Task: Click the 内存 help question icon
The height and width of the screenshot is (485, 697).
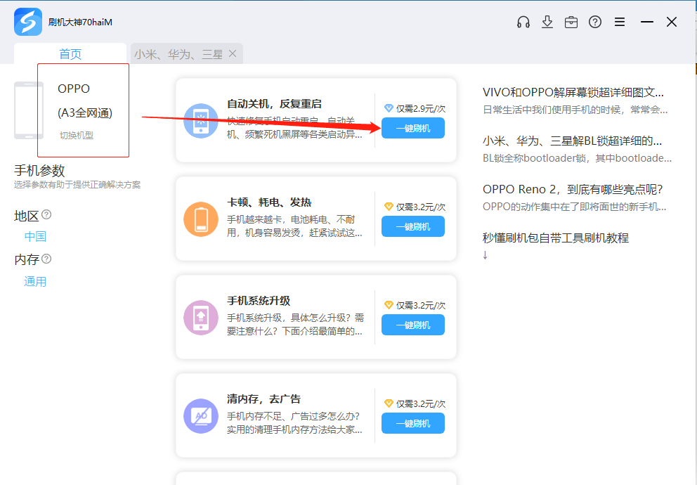Action: coord(46,258)
